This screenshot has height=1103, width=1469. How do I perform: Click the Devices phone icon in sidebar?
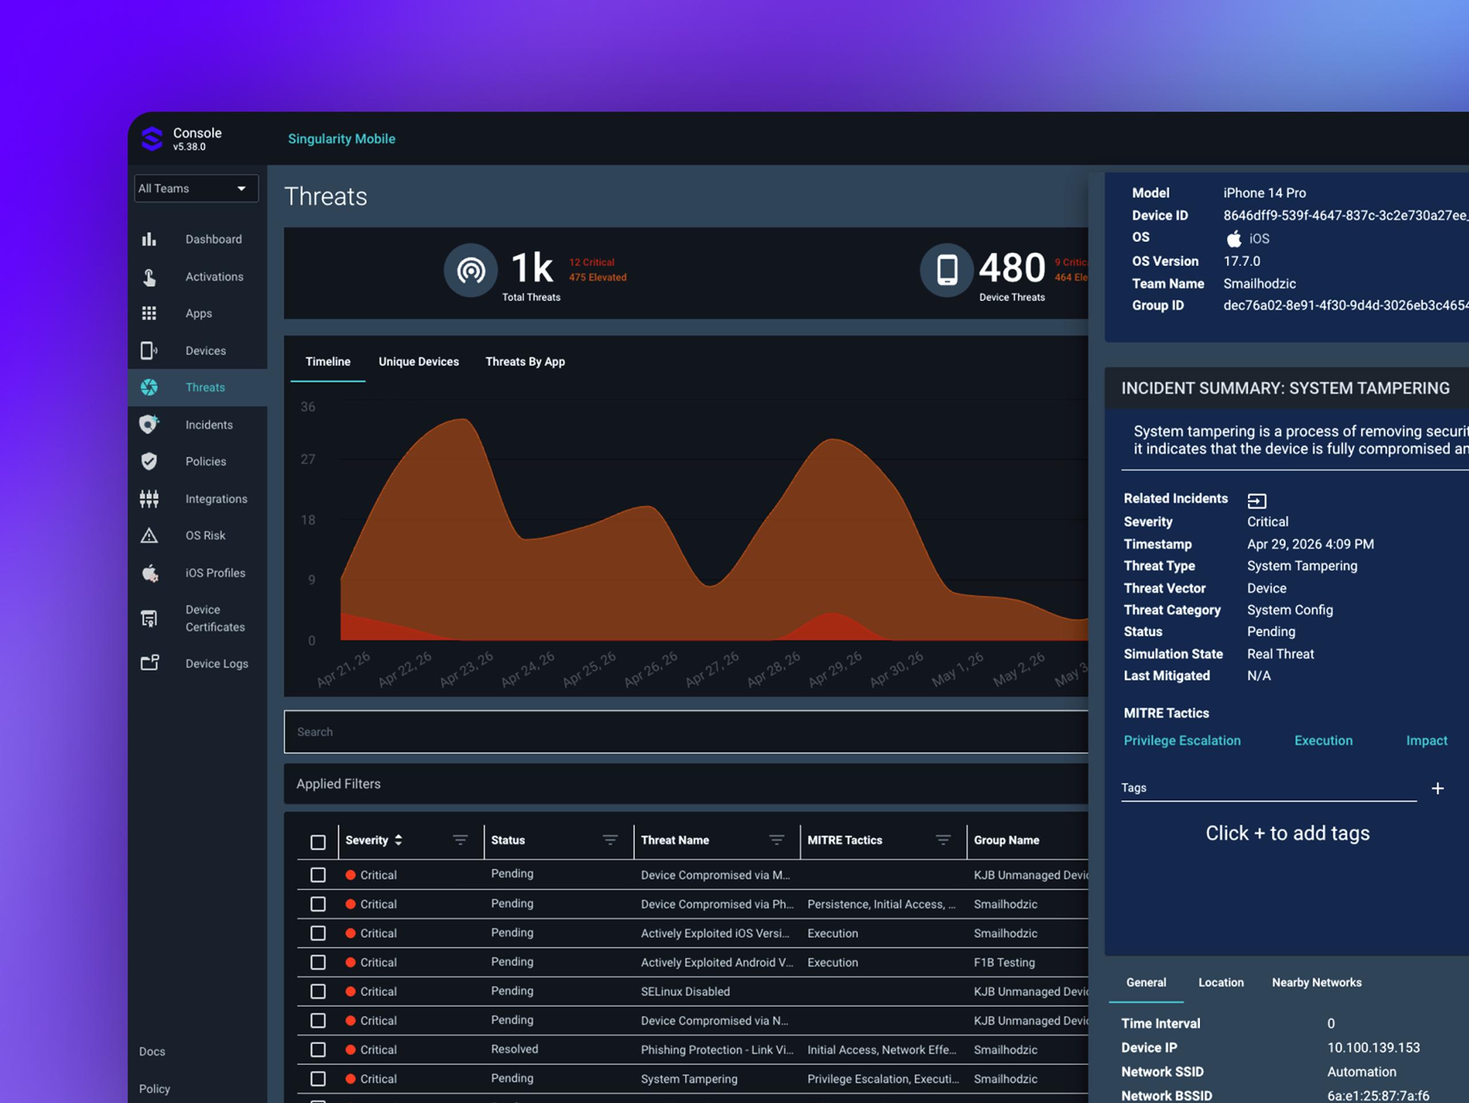coord(149,351)
